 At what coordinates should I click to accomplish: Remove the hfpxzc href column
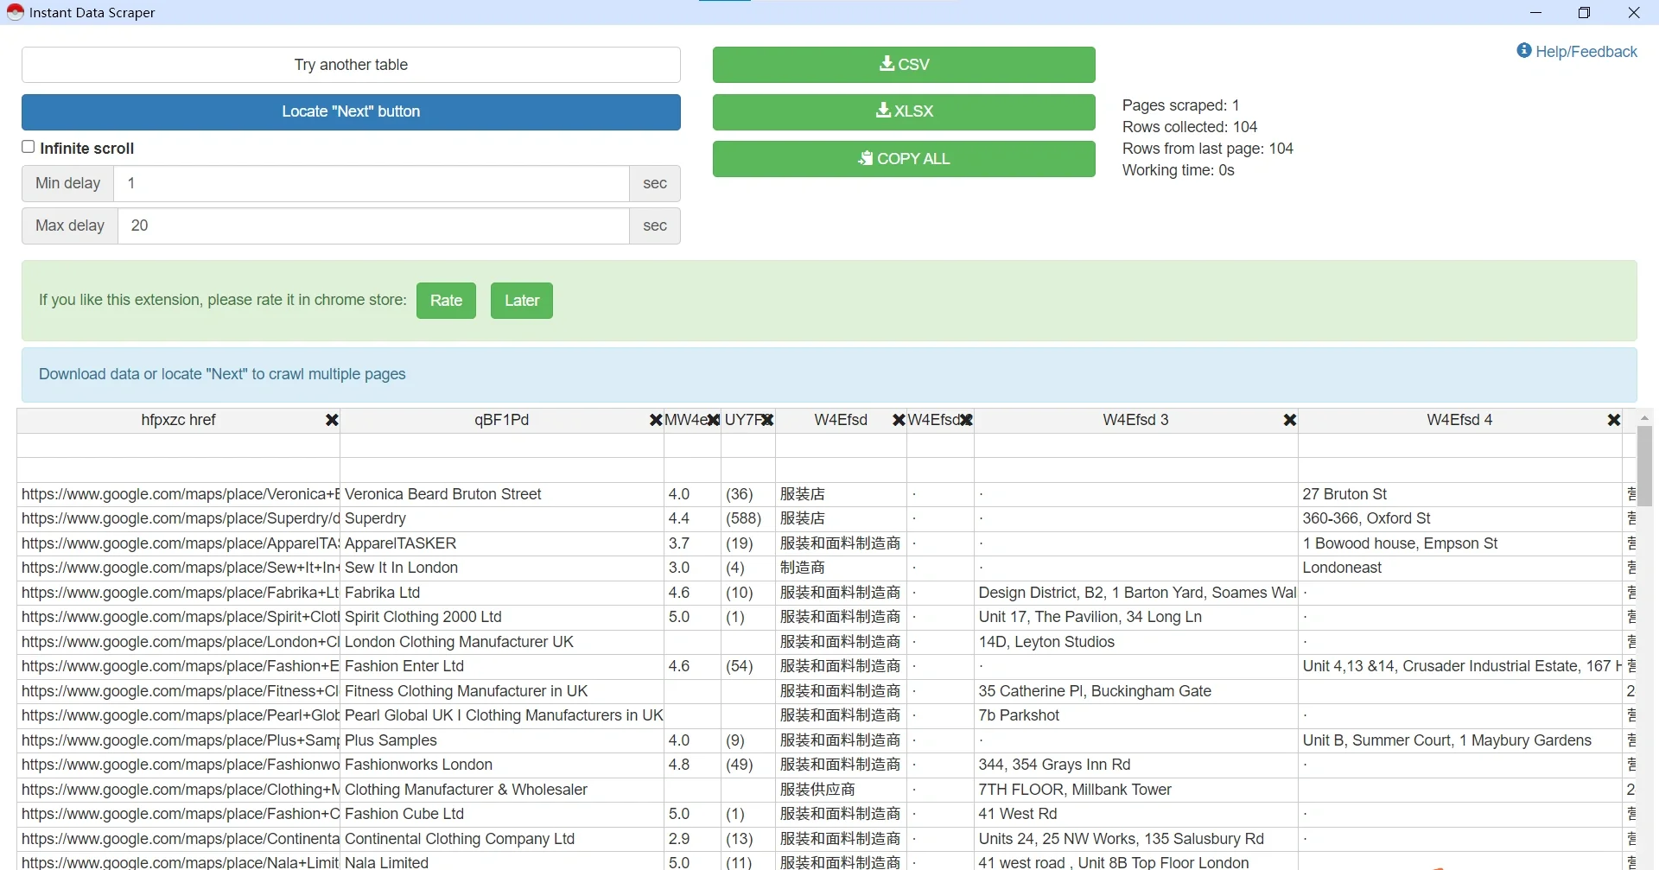(332, 420)
